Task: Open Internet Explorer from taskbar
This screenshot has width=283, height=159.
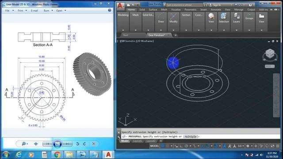Action: pyautogui.click(x=19, y=155)
